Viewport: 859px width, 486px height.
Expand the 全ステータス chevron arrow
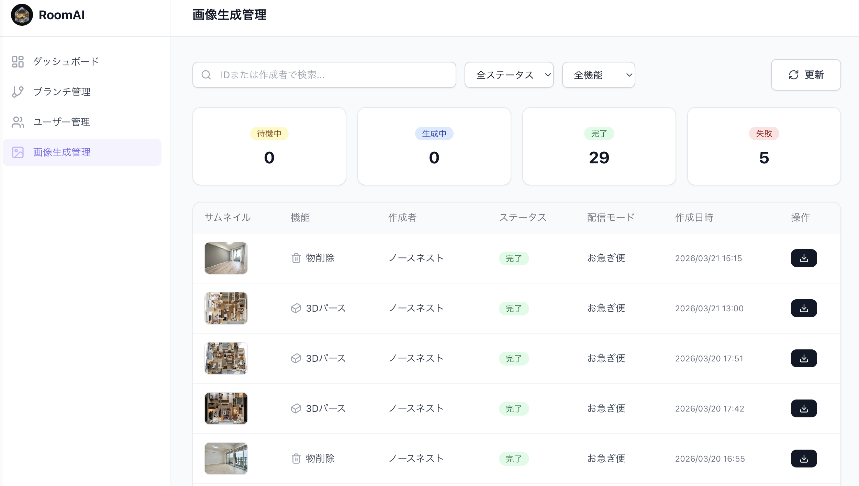(x=548, y=74)
